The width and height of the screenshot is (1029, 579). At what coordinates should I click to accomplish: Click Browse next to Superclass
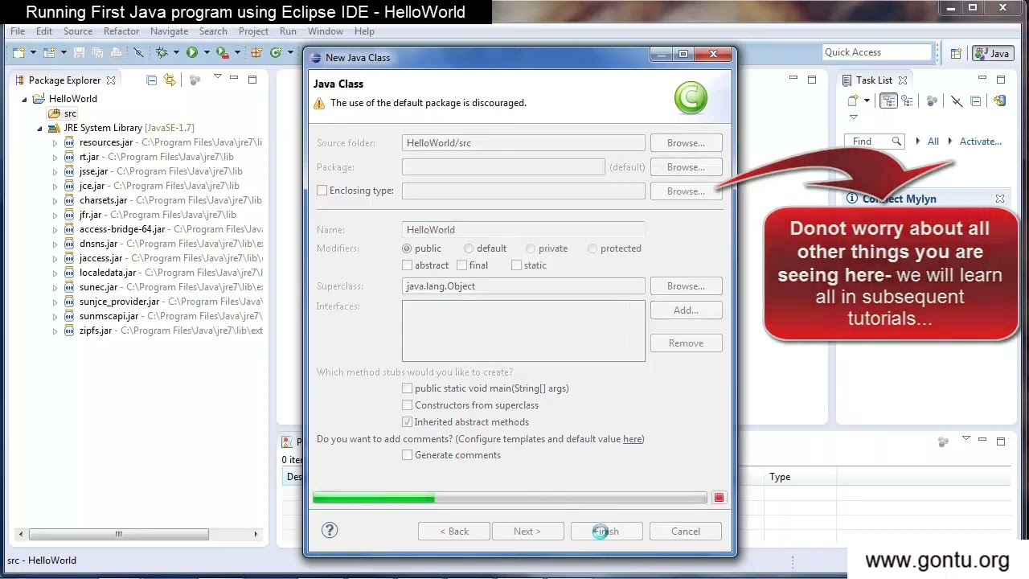[686, 286]
